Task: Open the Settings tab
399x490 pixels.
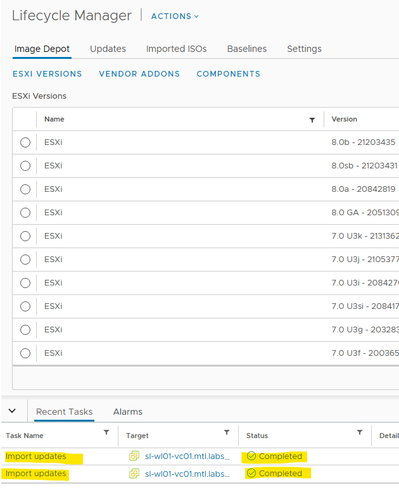Action: (x=304, y=49)
